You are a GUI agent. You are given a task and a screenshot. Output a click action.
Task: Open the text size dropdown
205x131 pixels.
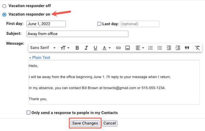pos(65,48)
